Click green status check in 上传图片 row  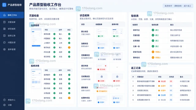pyautogui.click(x=69, y=43)
